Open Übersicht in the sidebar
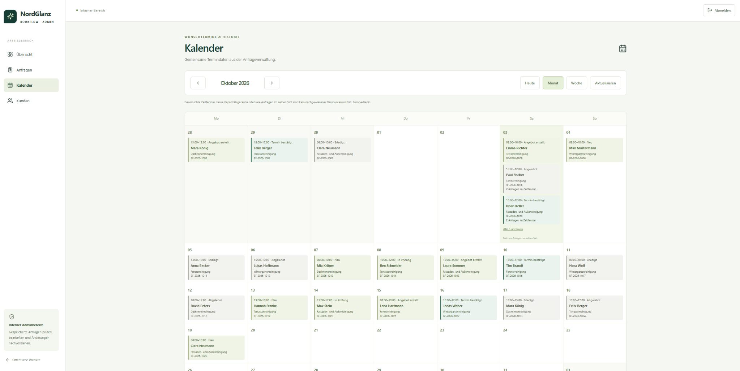740x371 pixels. click(31, 55)
